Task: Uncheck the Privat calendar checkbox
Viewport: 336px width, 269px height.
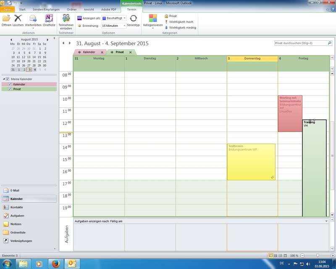Action: point(10,89)
